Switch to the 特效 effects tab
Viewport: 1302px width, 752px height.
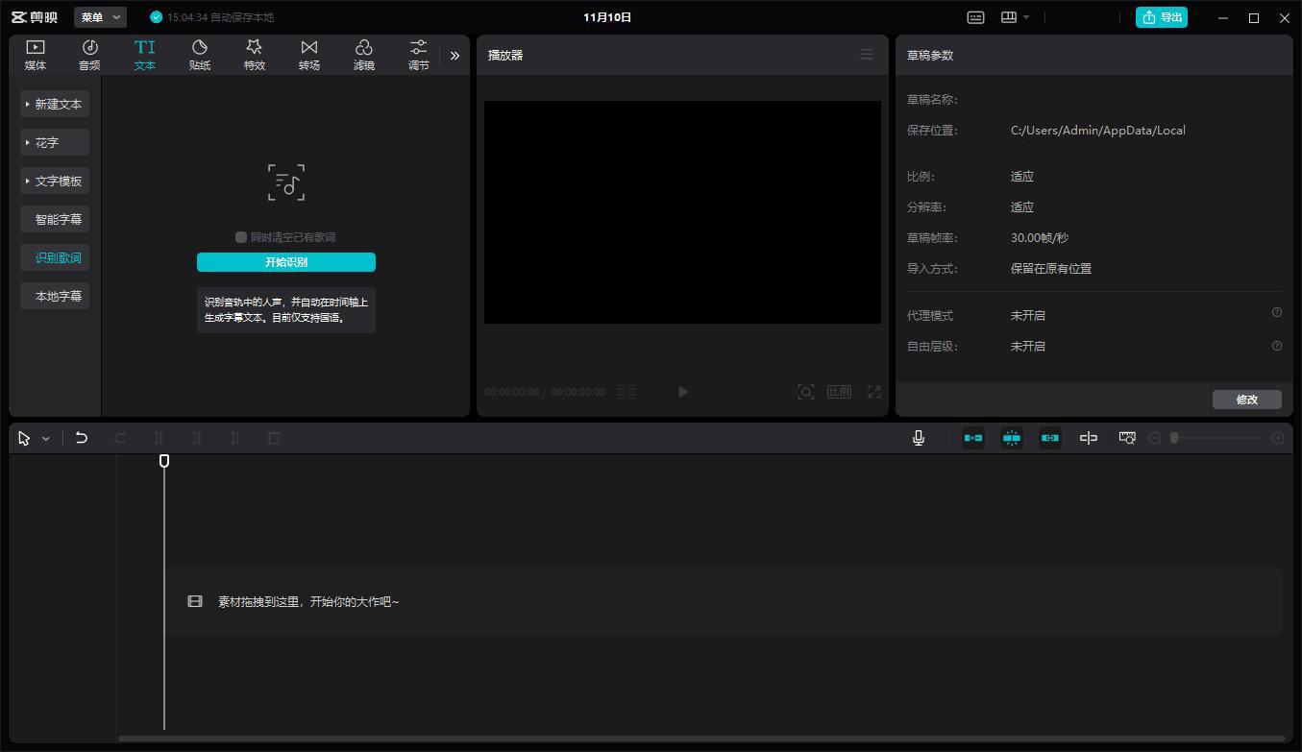pyautogui.click(x=255, y=55)
